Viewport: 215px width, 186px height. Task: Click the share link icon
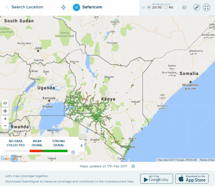(x=197, y=7)
